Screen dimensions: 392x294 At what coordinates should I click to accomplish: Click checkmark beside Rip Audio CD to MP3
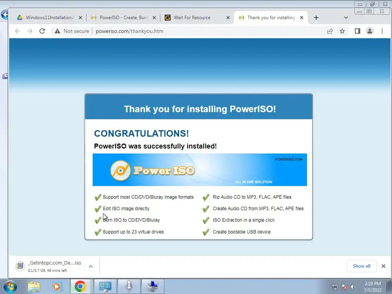tap(206, 197)
